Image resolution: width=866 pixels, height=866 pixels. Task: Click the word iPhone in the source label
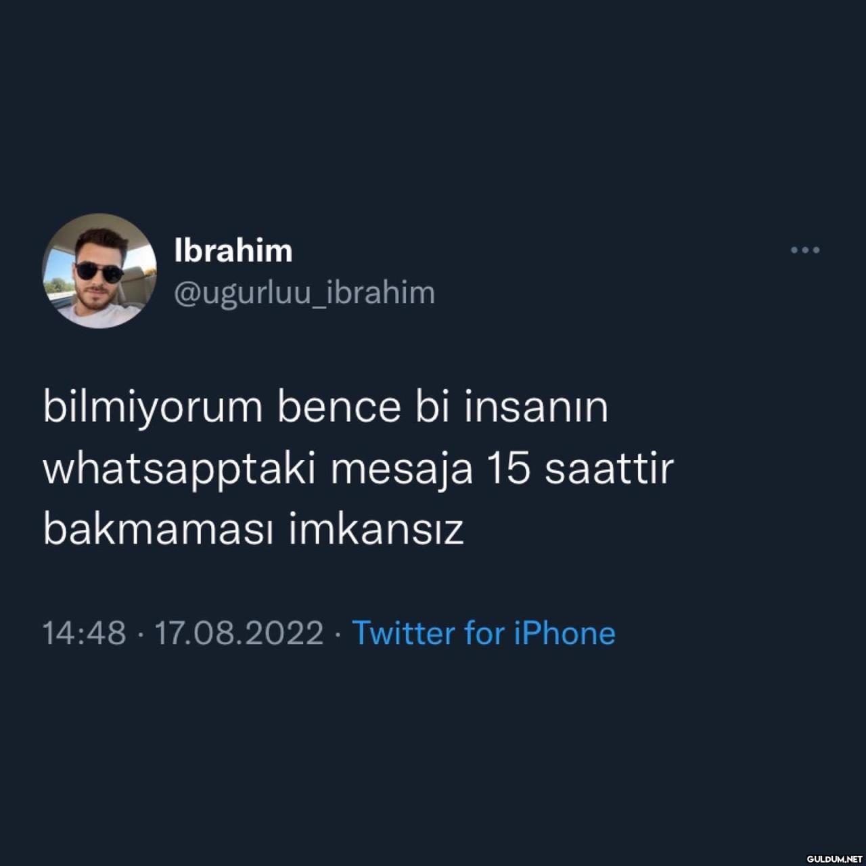(x=565, y=633)
